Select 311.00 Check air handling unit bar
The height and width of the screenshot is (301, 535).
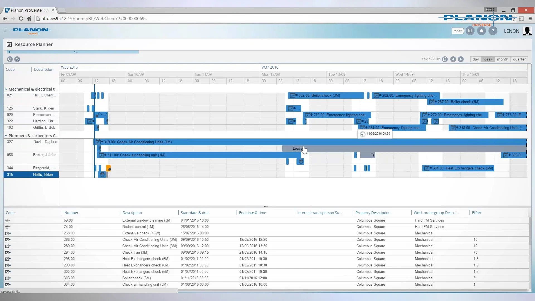click(x=199, y=155)
